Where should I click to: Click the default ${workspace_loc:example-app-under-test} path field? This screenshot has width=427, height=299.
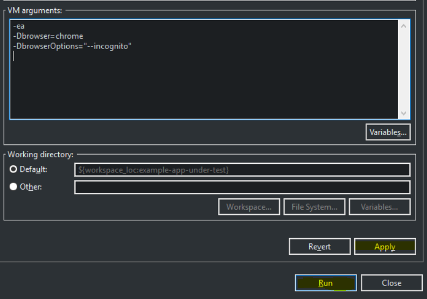point(242,170)
